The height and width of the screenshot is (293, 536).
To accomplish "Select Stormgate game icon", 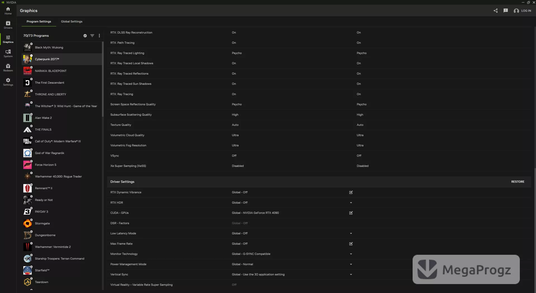I will point(27,223).
